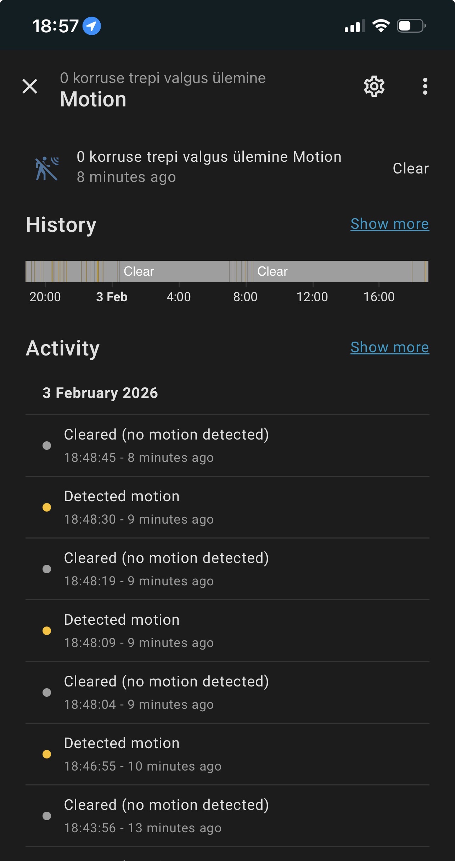Screen dimensions: 455x861
Task: Tap the battery indicator icon
Action: click(411, 26)
